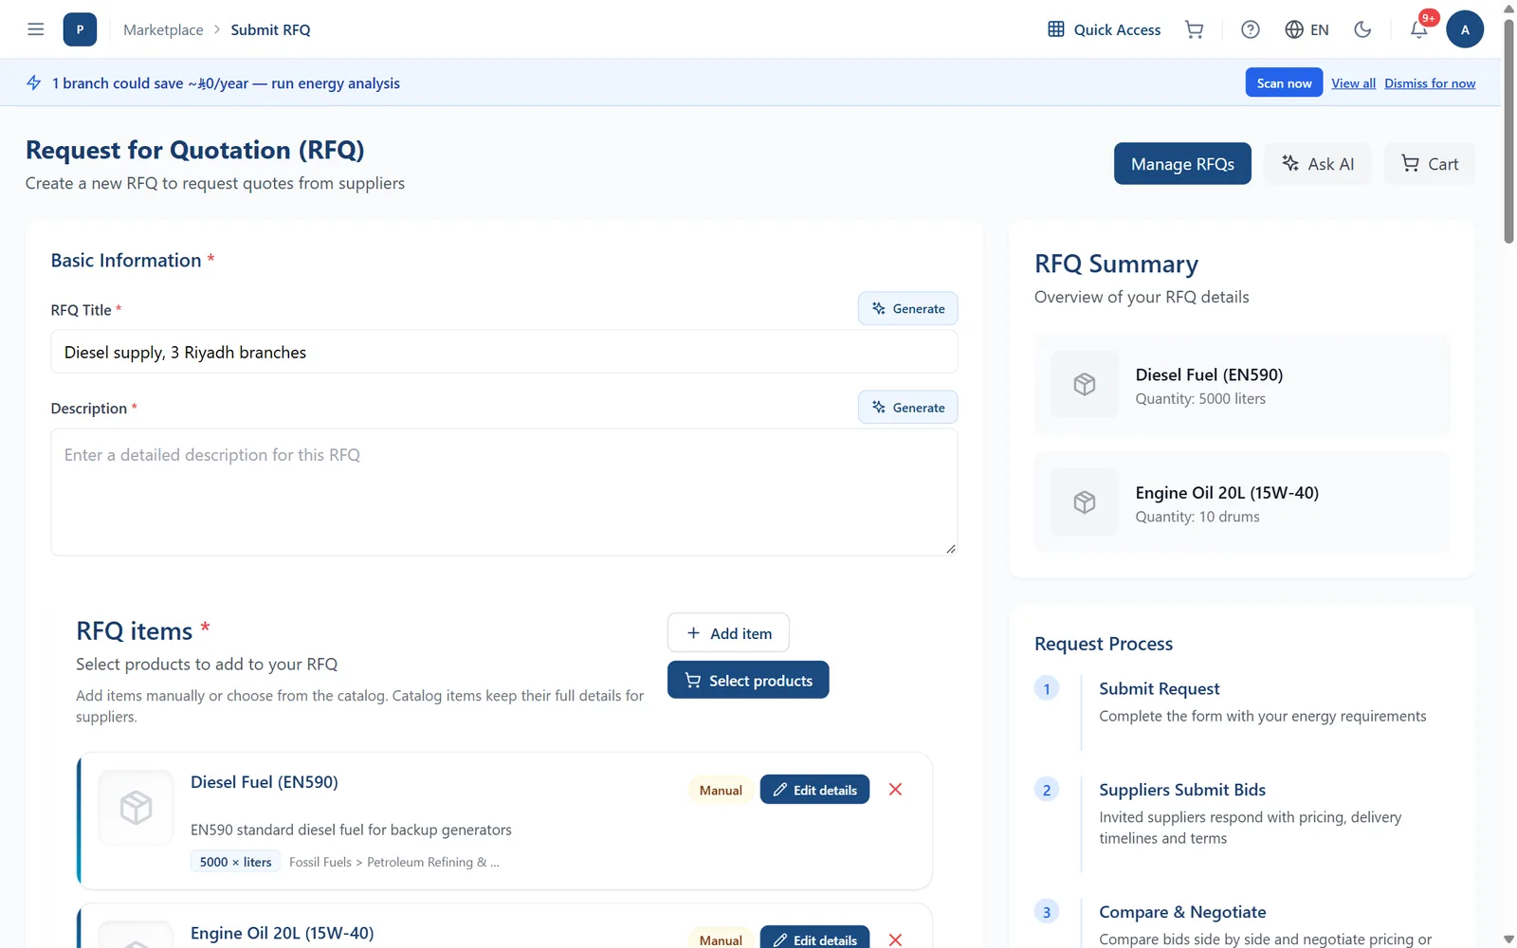1517x948 pixels.
Task: Remove the Diesel Fuel item
Action: 895,790
